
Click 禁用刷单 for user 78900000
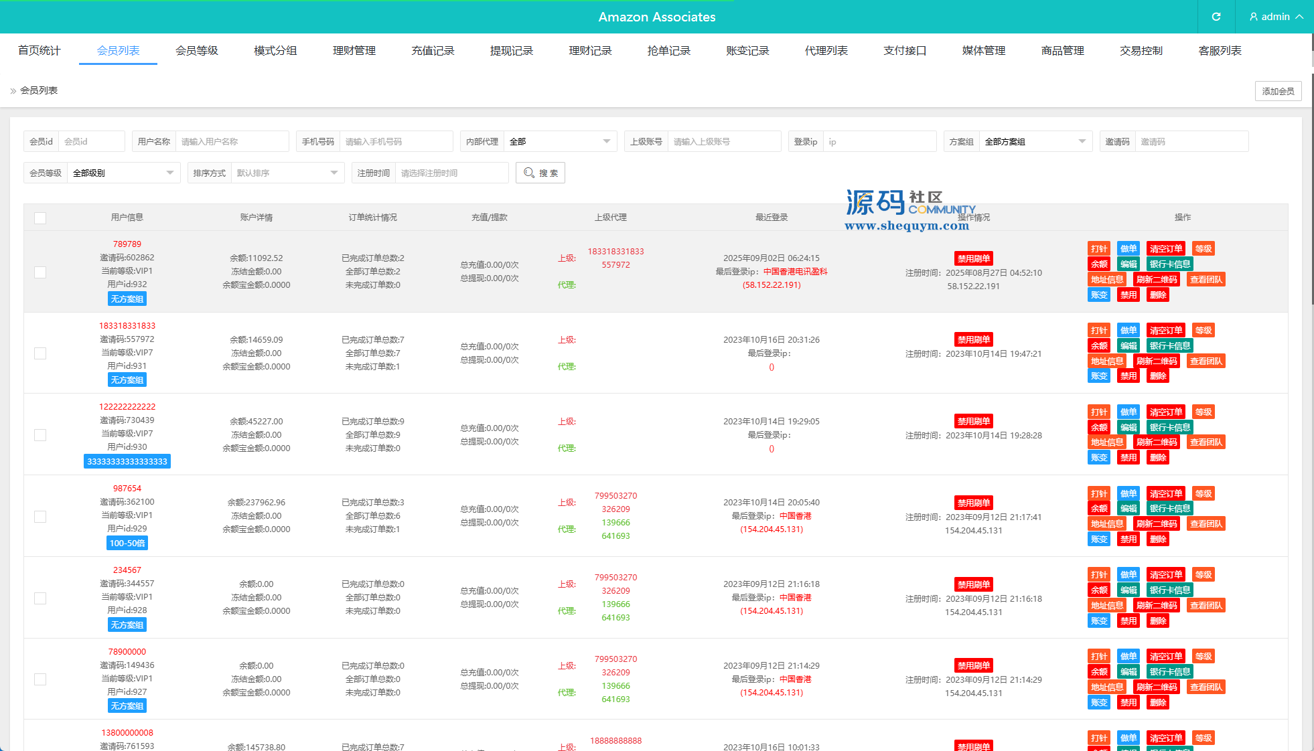(x=973, y=666)
